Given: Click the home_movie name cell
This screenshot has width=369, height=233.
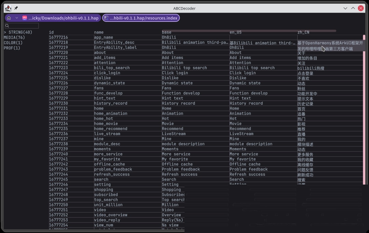Looking at the screenshot, I should point(106,123).
